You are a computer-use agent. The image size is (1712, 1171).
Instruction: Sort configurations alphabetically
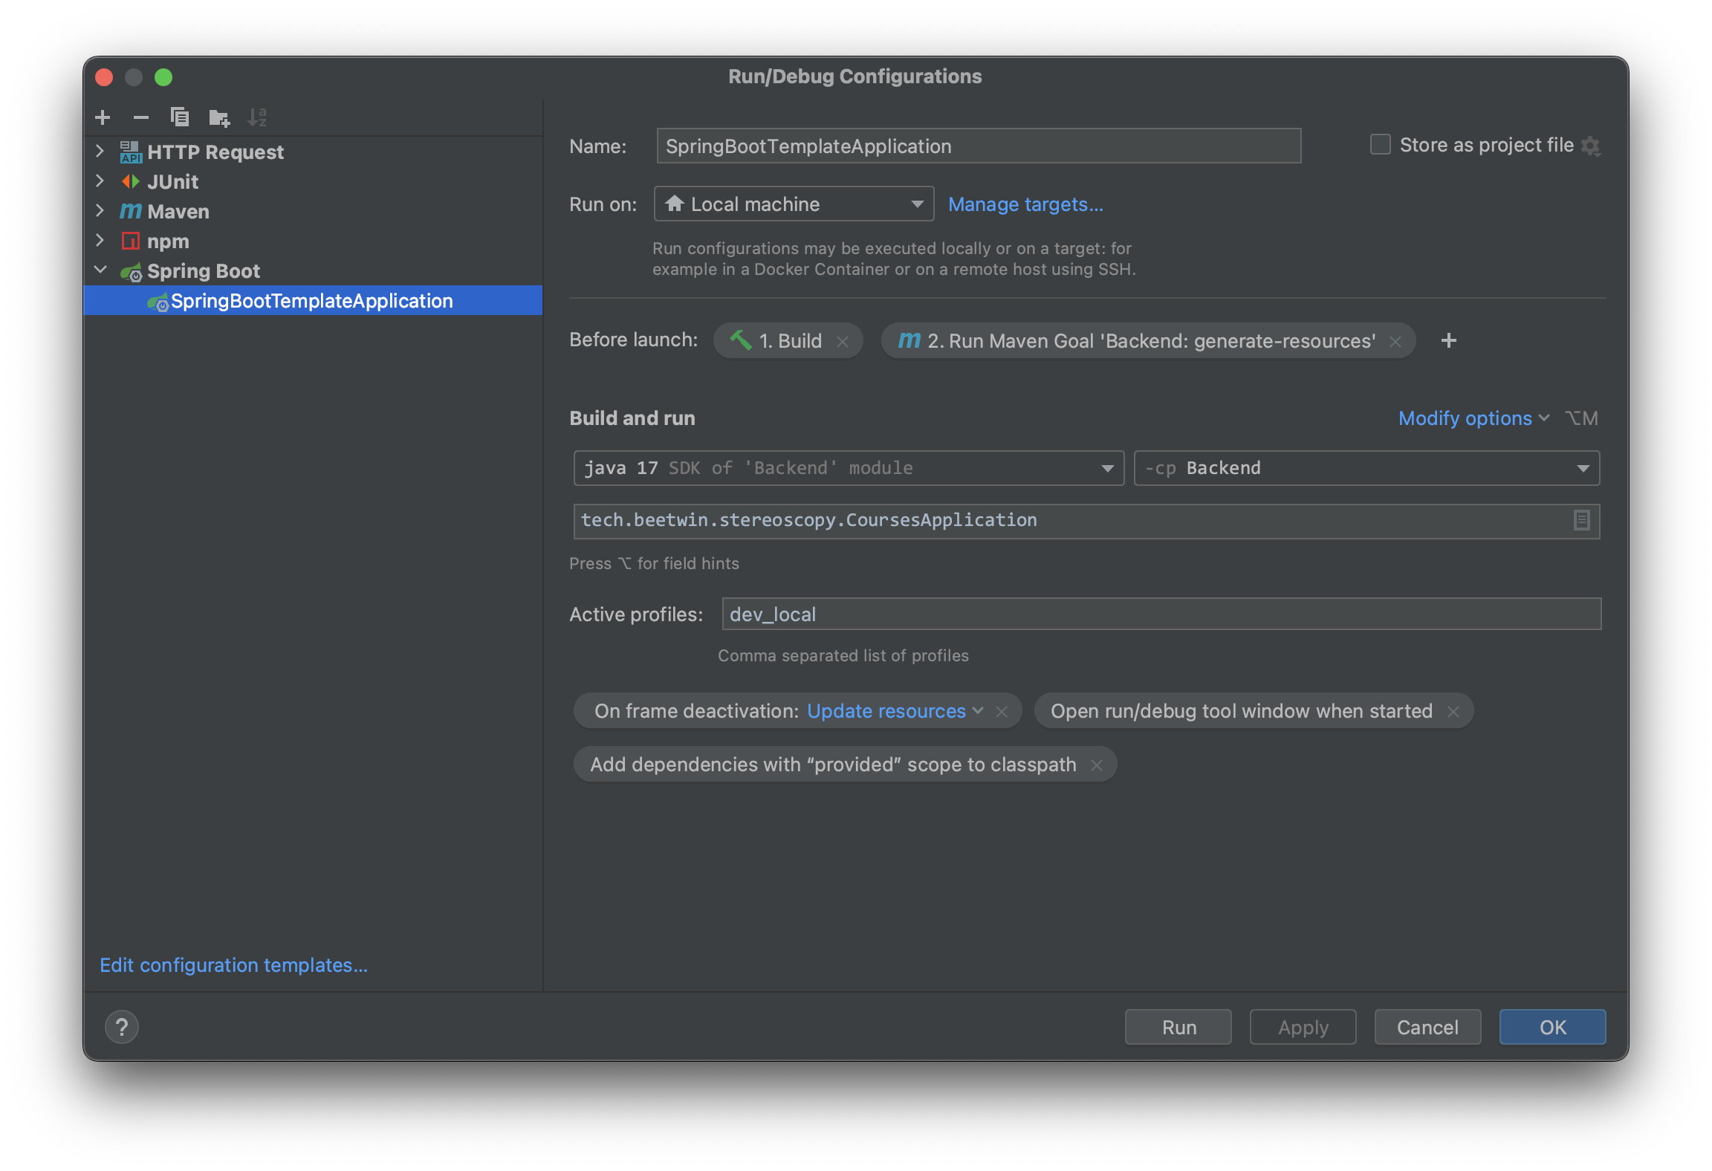257,117
